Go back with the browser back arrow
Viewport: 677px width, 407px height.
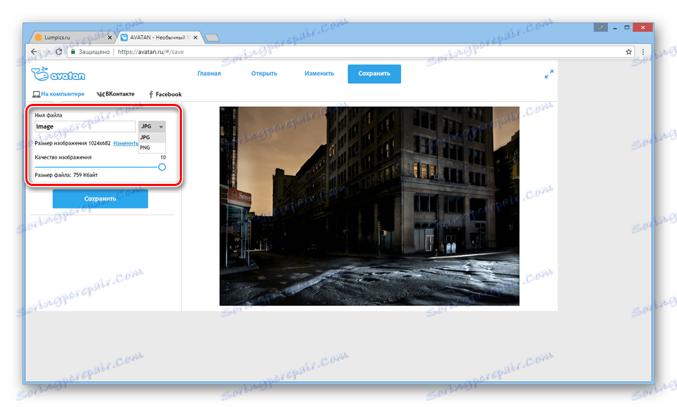click(x=34, y=52)
